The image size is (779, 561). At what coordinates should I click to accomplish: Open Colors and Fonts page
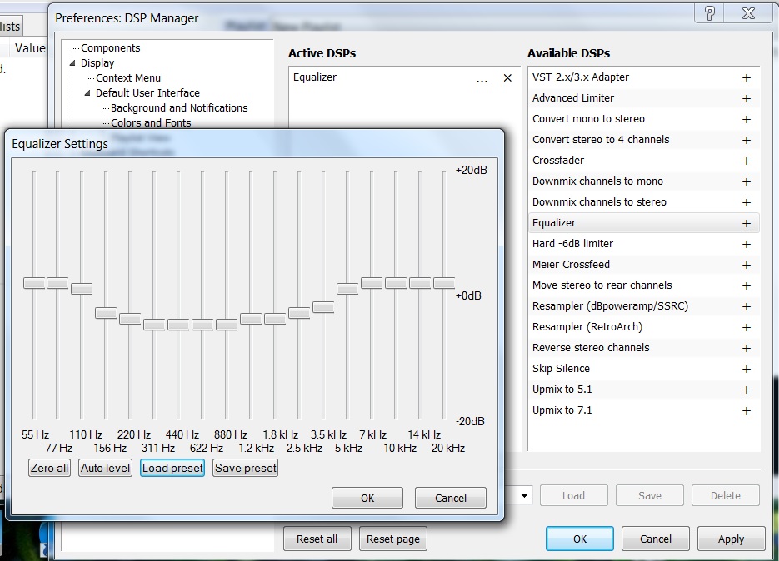click(151, 122)
